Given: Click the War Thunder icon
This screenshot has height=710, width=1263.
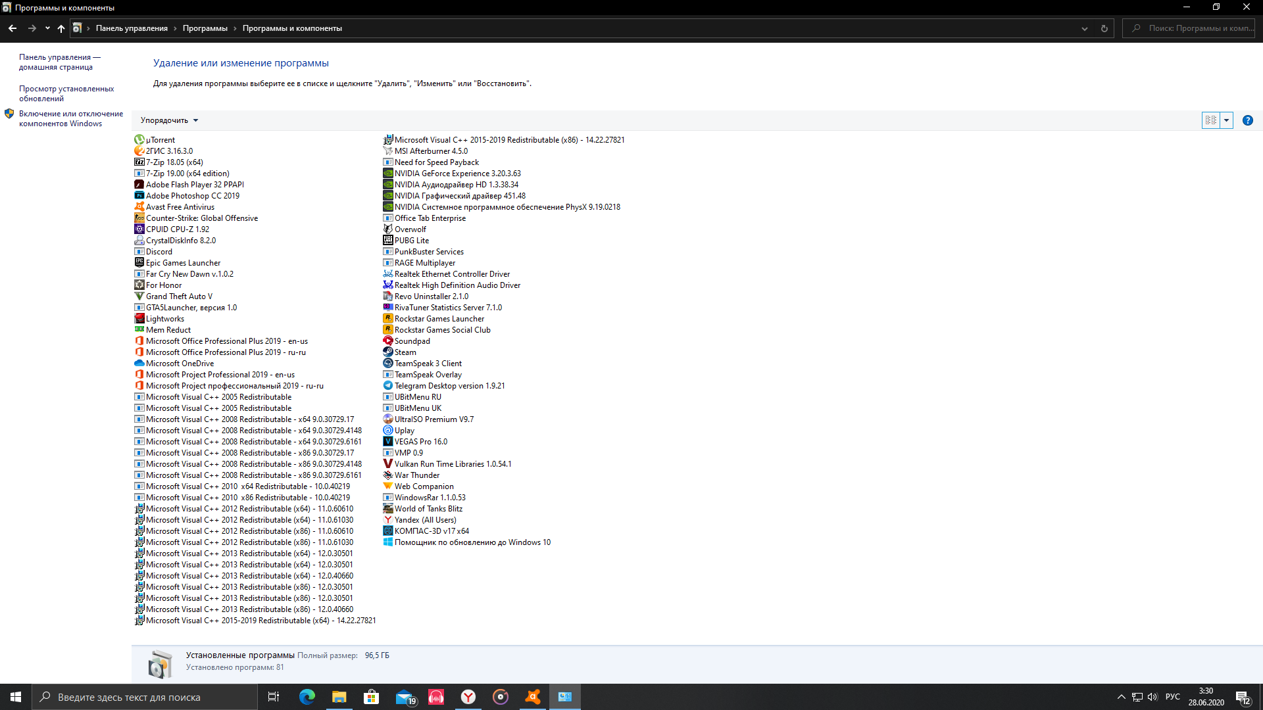Looking at the screenshot, I should tap(387, 475).
